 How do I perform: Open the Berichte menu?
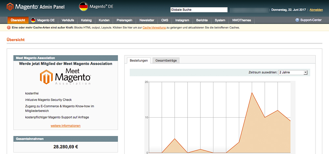[x=202, y=20]
